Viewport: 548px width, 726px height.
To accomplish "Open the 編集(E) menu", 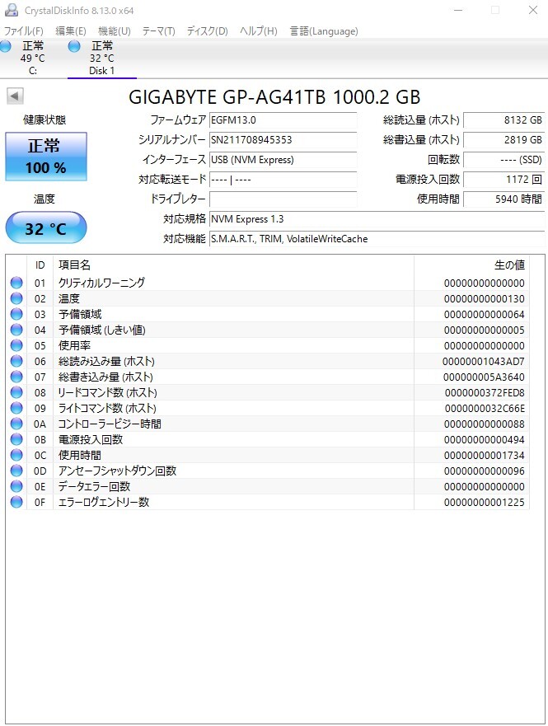I will tap(71, 31).
